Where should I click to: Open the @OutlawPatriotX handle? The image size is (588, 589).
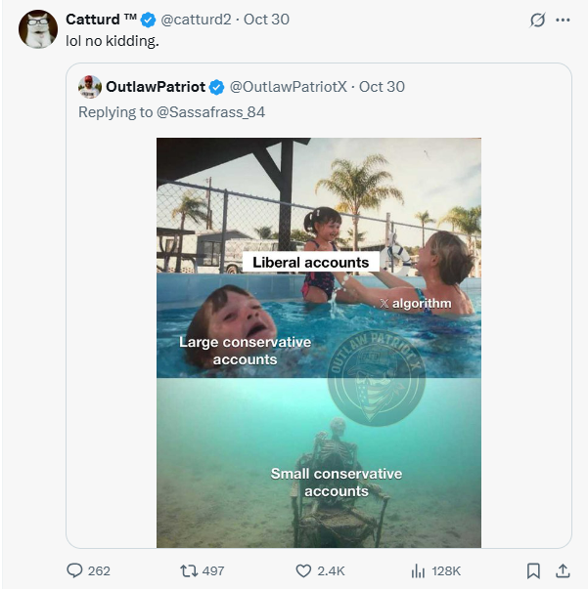[289, 87]
